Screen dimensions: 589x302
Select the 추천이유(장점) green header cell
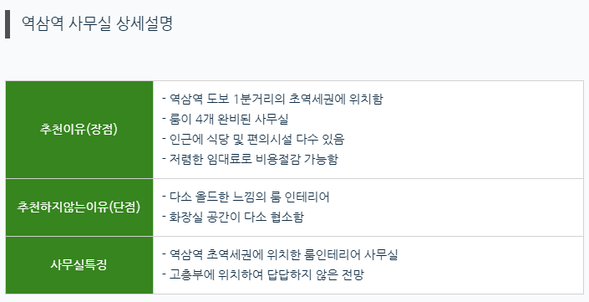pyautogui.click(x=79, y=130)
